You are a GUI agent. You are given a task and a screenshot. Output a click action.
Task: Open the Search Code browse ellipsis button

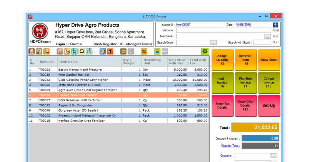click(x=213, y=43)
